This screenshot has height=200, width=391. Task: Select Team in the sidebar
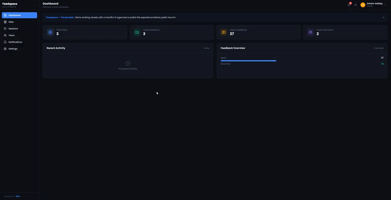click(20, 35)
